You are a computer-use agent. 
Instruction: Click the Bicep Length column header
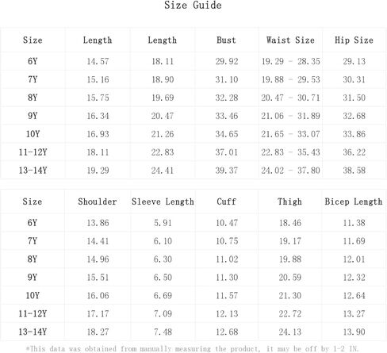tap(354, 201)
